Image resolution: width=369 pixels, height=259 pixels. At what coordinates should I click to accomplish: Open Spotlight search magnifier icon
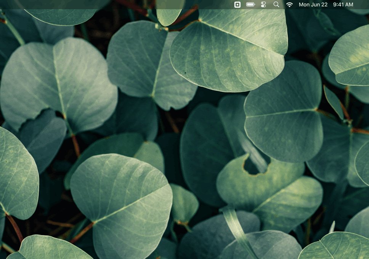click(x=276, y=5)
